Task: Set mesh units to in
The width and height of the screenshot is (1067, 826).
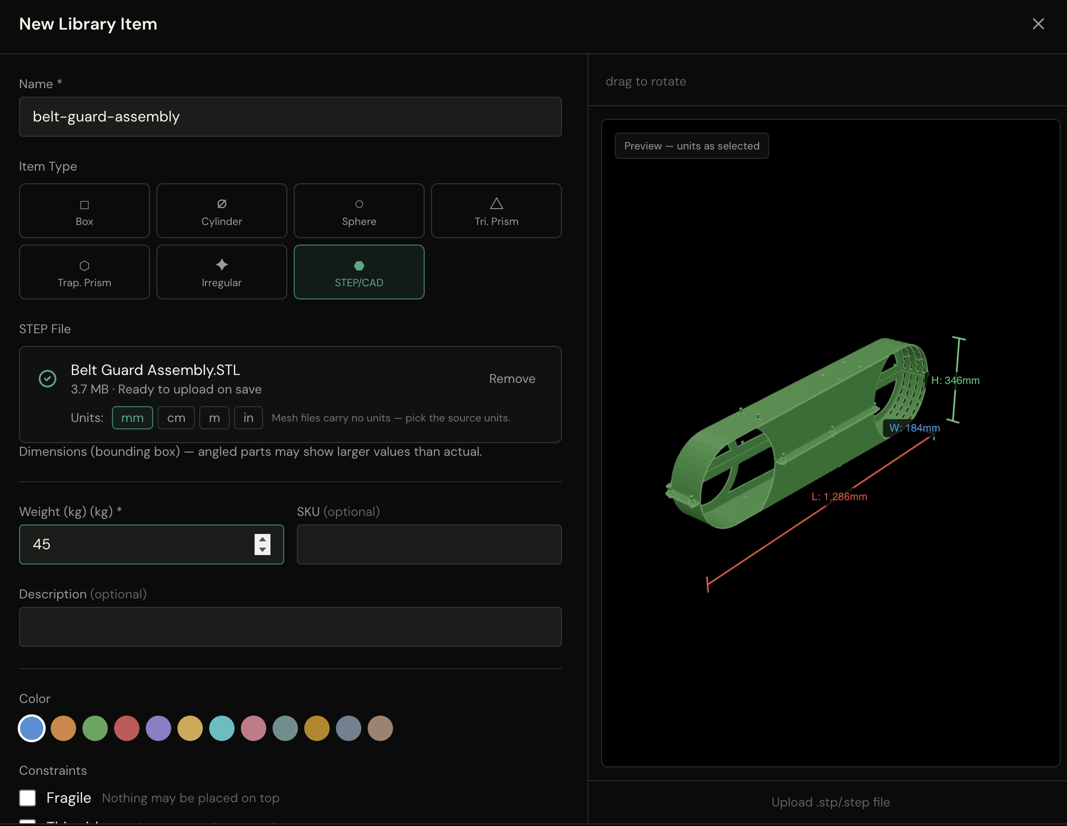Action: 248,418
